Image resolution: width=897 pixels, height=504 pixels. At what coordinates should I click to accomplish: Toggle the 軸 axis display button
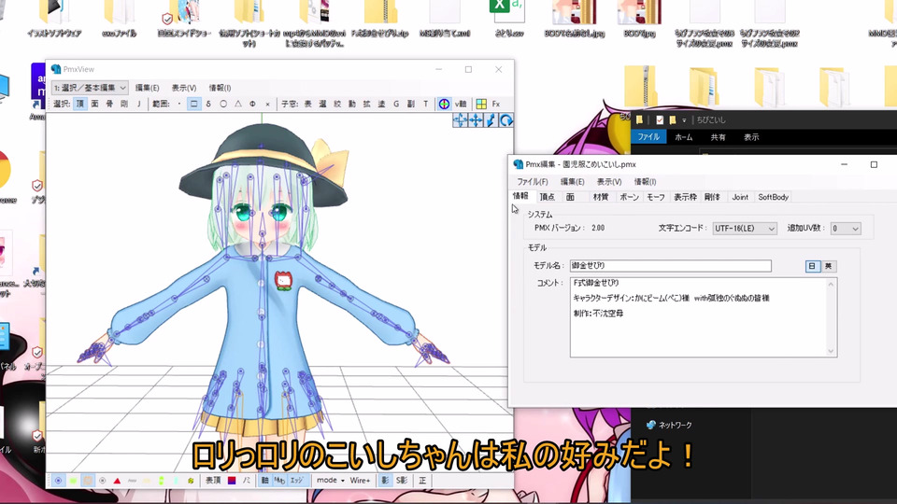(x=264, y=481)
